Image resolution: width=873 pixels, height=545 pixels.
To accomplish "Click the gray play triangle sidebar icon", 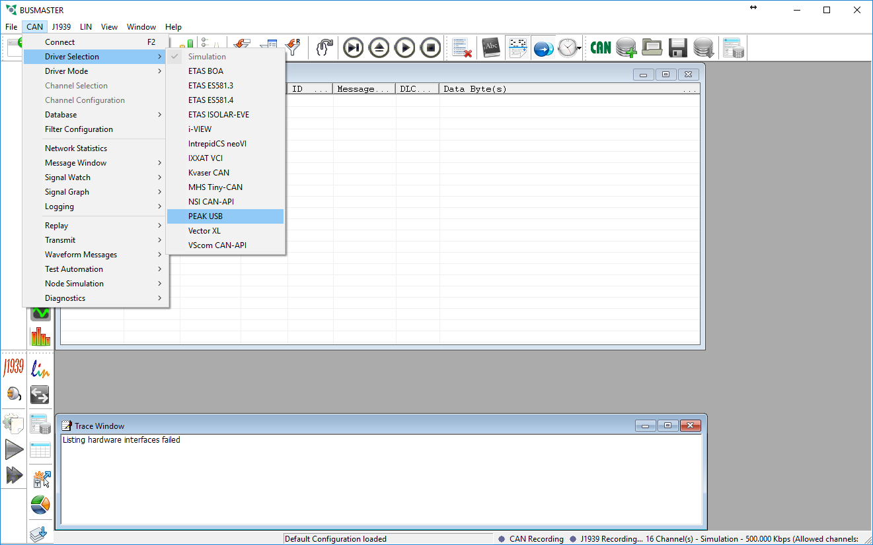I will pos(14,450).
